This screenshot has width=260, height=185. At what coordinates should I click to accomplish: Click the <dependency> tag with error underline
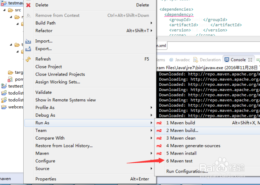[x=179, y=15]
